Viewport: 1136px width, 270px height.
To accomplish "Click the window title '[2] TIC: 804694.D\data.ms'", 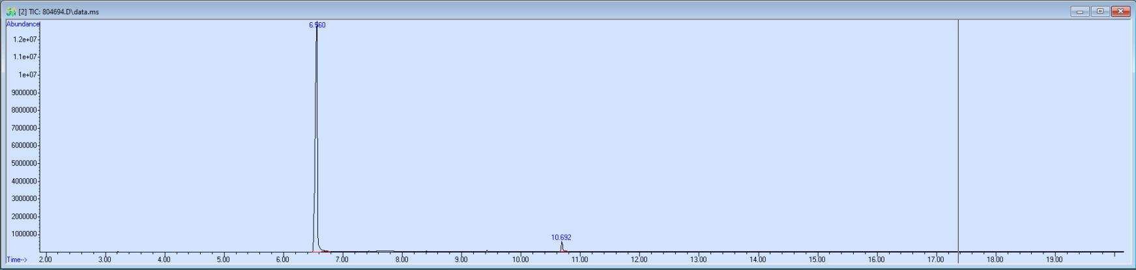I will pyautogui.click(x=59, y=12).
